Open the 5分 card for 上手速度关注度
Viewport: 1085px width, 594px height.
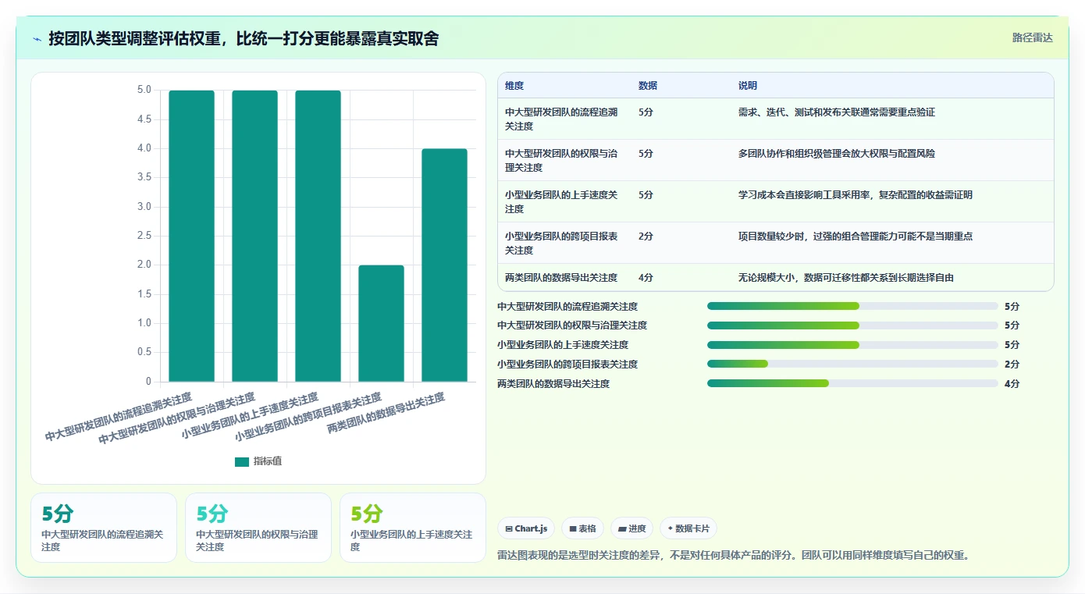pyautogui.click(x=413, y=528)
